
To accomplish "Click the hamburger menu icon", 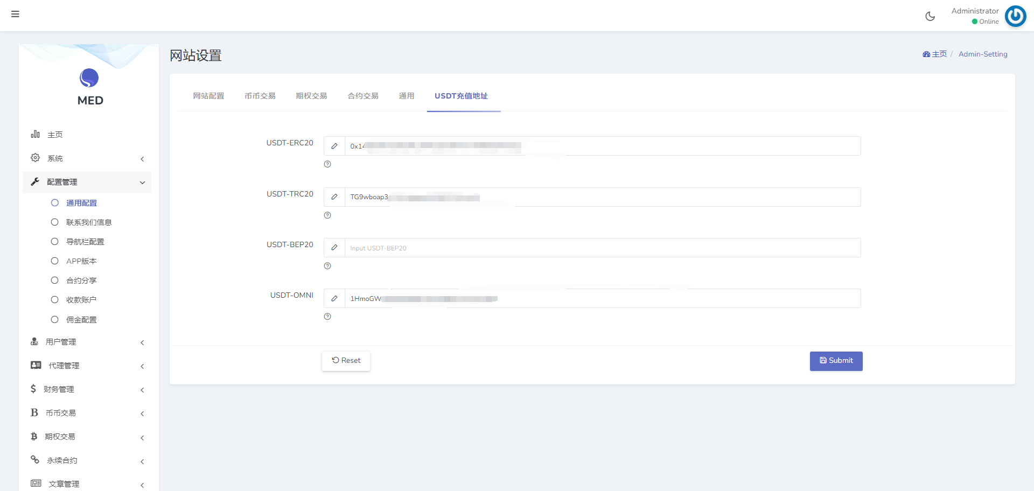I will [x=15, y=14].
